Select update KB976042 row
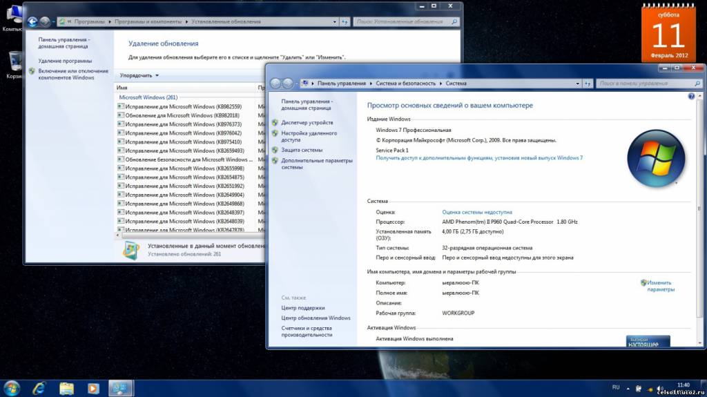This screenshot has height=397, width=707. (184, 133)
